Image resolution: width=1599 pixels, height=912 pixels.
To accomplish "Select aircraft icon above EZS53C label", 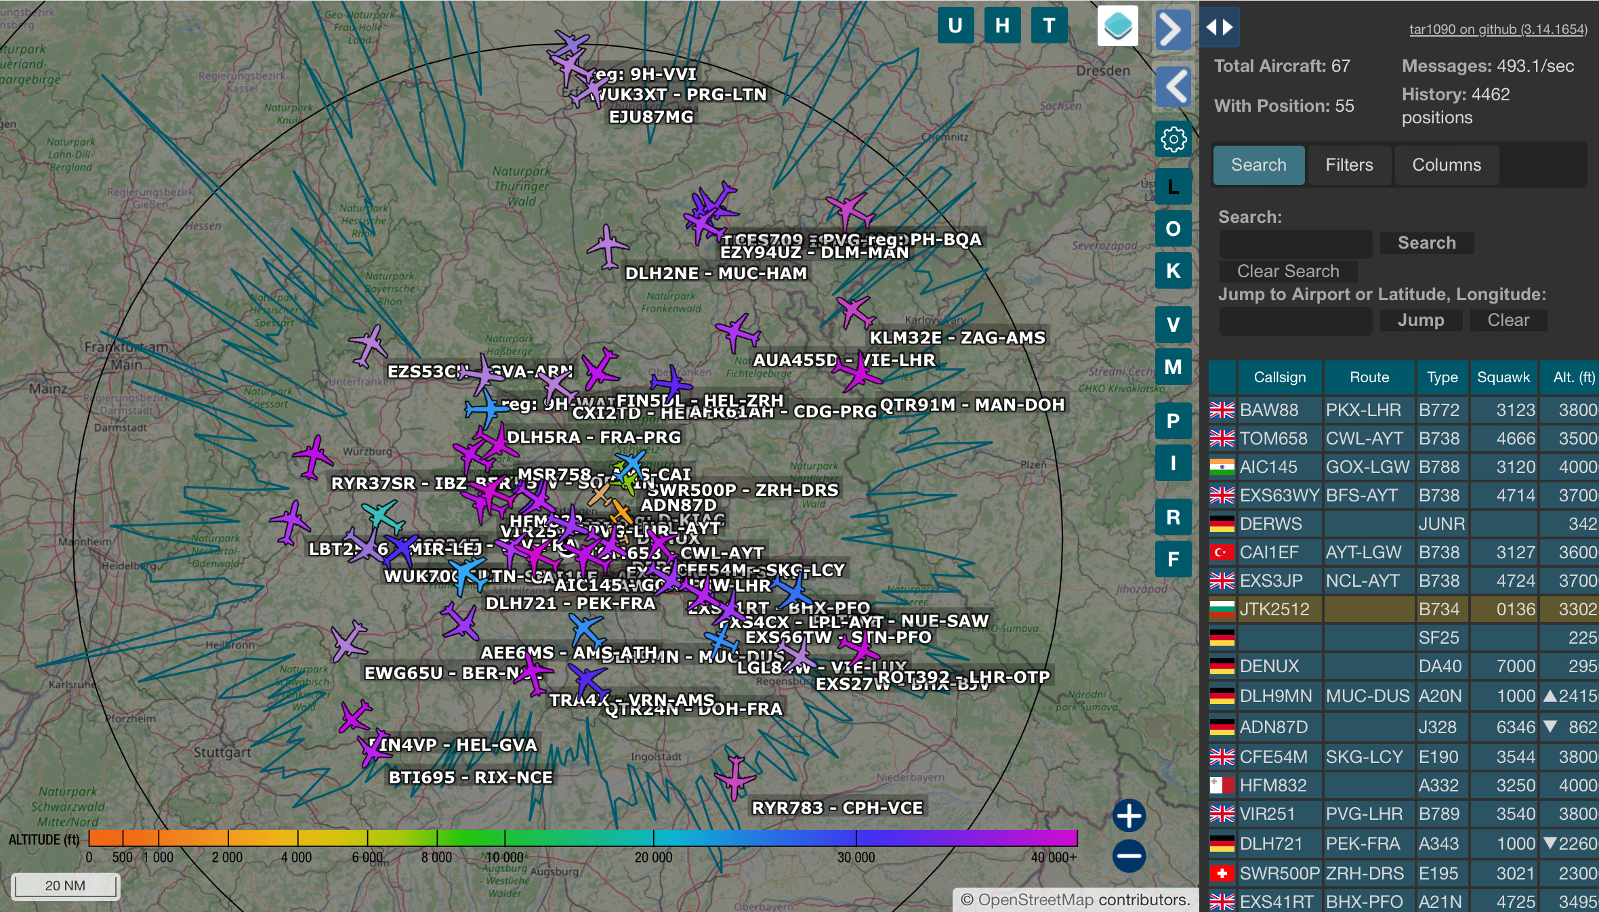I will (369, 345).
